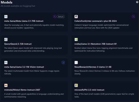Image resolution: width=139 pixels, height=102 pixels.
Task: Select NousResearch/Hermes-3-Llama-3.1-8B model title
Action: point(93,67)
